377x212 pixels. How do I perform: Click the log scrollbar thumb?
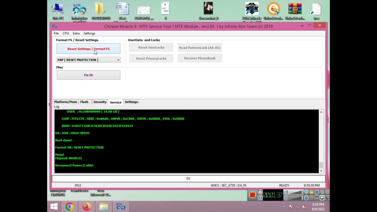(321, 165)
